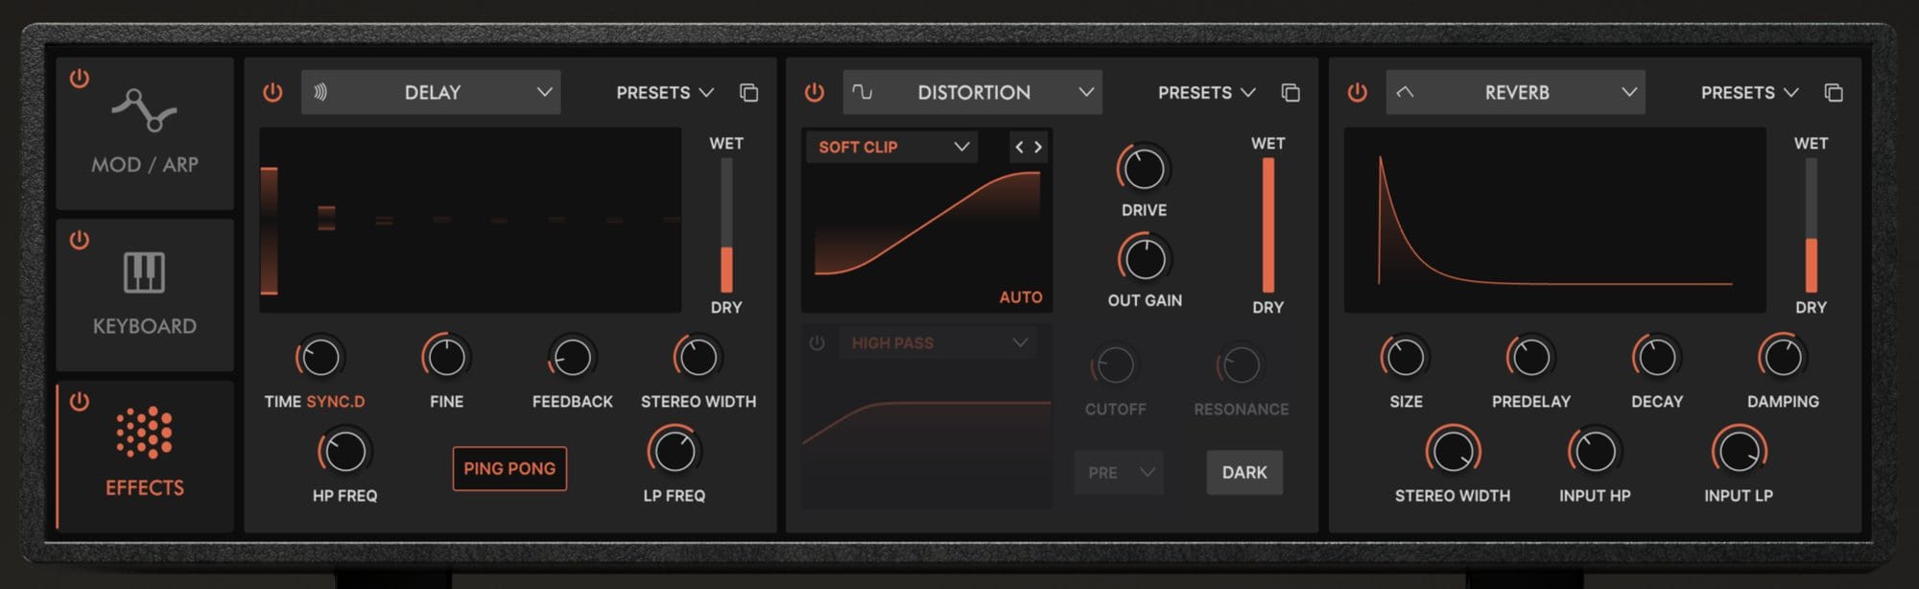Image resolution: width=1919 pixels, height=589 pixels.
Task: Switch to the Mod / Arp tab
Action: pos(145,134)
